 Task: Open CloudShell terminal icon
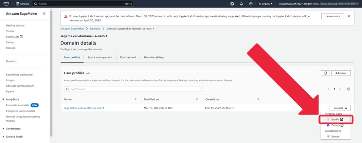pyautogui.click(x=232, y=4)
